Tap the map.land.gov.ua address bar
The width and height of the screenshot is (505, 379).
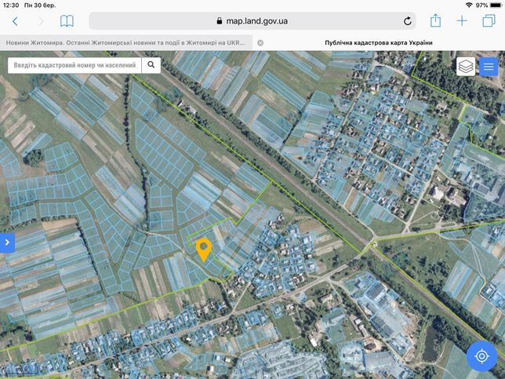click(252, 21)
